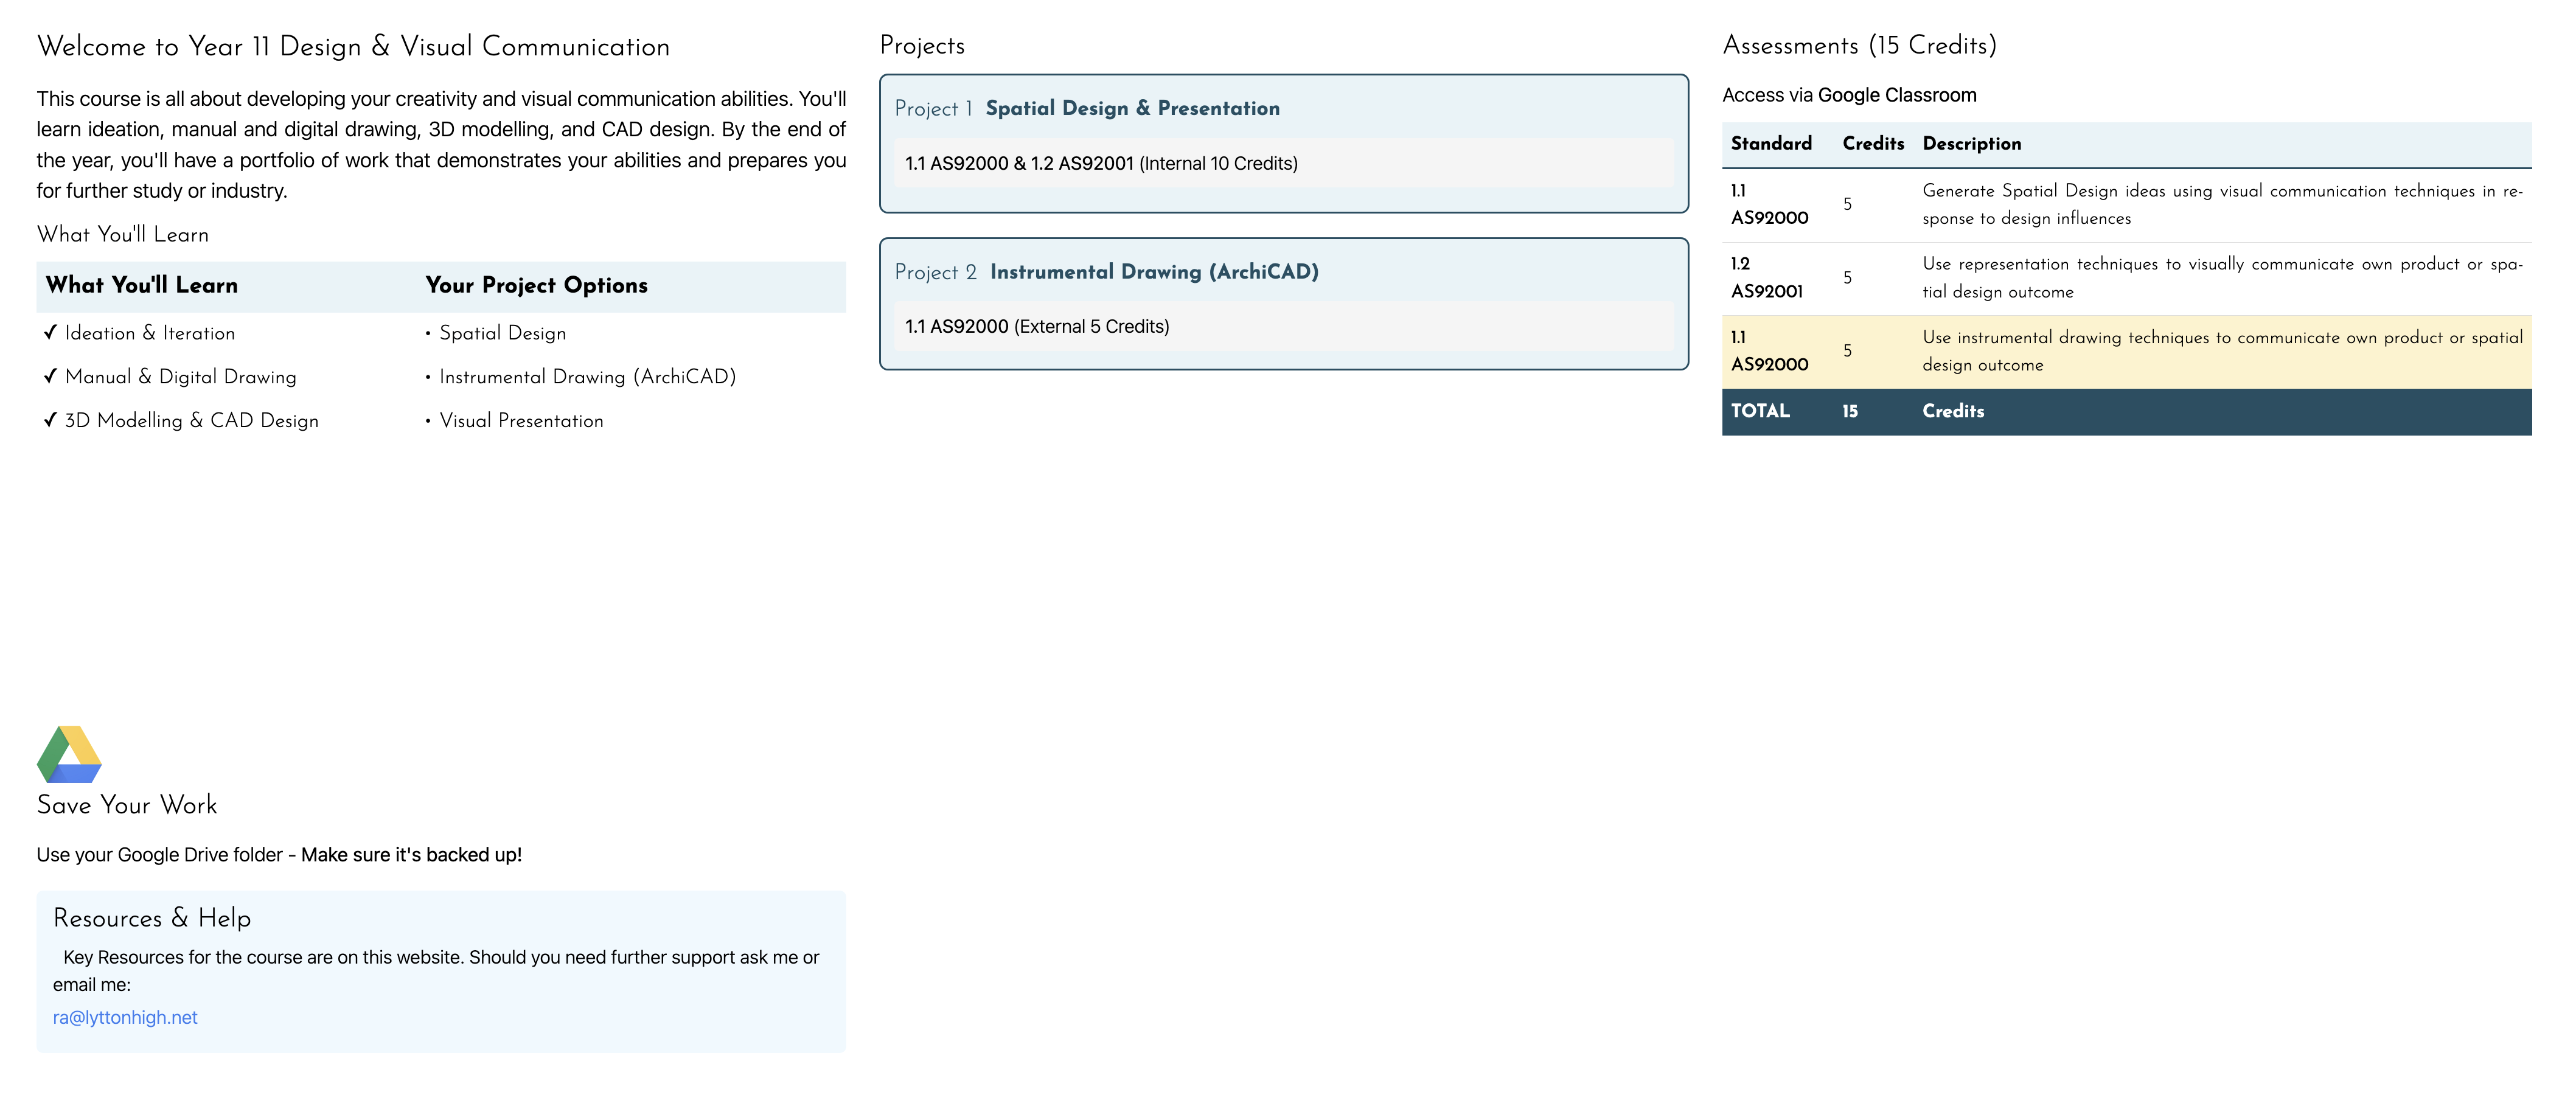Click the Google Classroom access text
The height and width of the screenshot is (1095, 2576).
[x=1849, y=95]
